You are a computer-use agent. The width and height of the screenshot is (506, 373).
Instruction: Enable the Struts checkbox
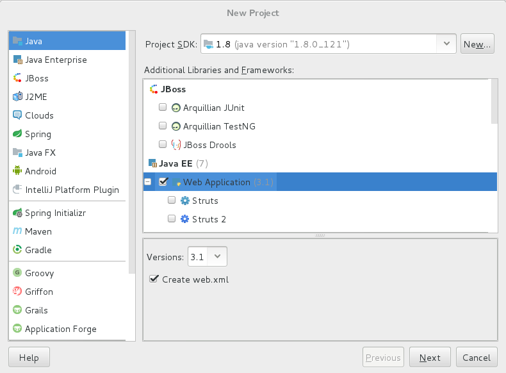[x=172, y=200]
